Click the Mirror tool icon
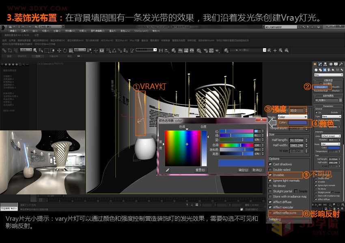This screenshot has height=243, width=345. click(161, 51)
